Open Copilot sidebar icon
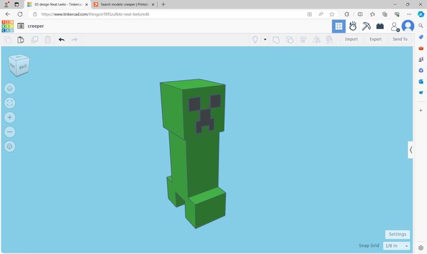Image resolution: width=427 pixels, height=254 pixels. 421,14
